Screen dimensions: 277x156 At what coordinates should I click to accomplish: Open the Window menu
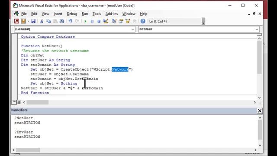coord(129,14)
